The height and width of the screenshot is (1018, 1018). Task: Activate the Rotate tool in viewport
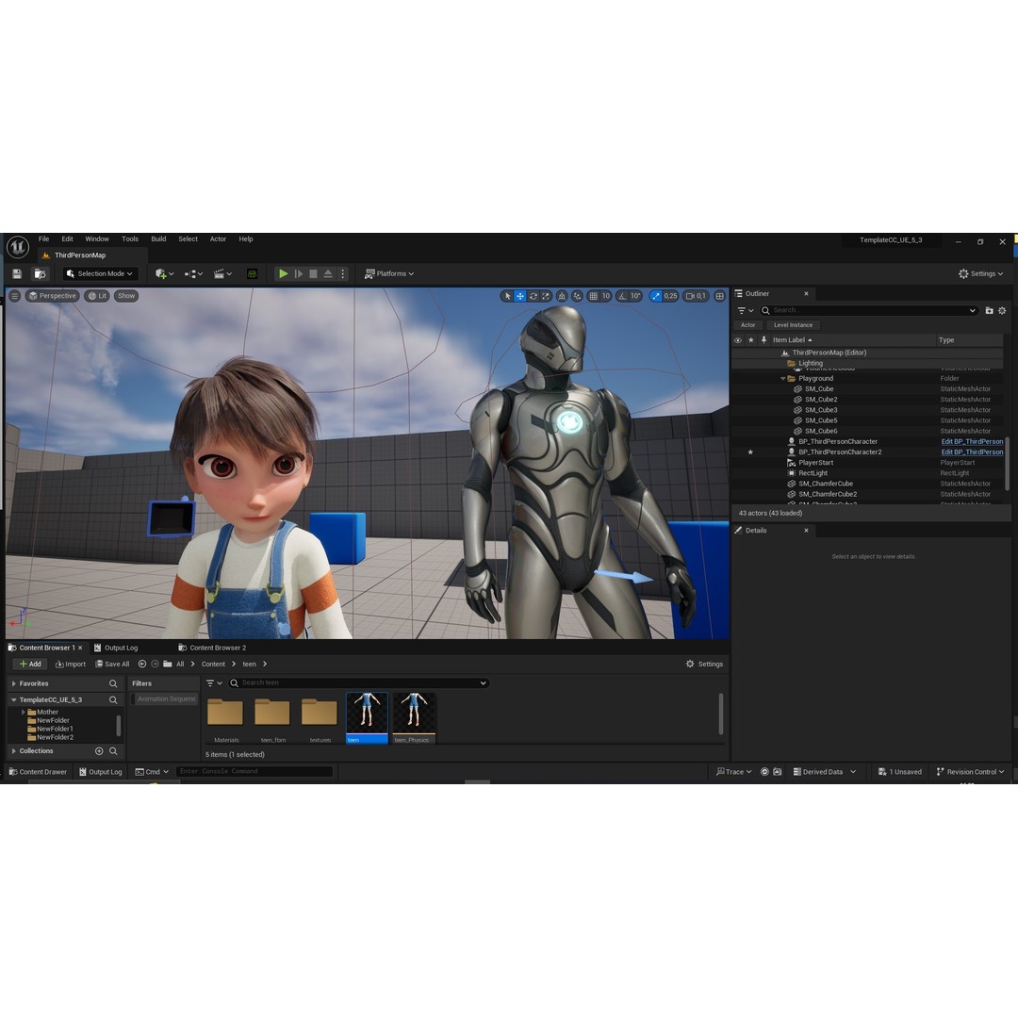pos(533,296)
